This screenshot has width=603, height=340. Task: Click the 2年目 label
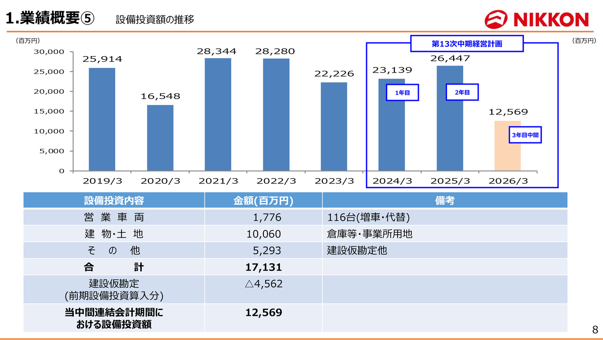(462, 93)
